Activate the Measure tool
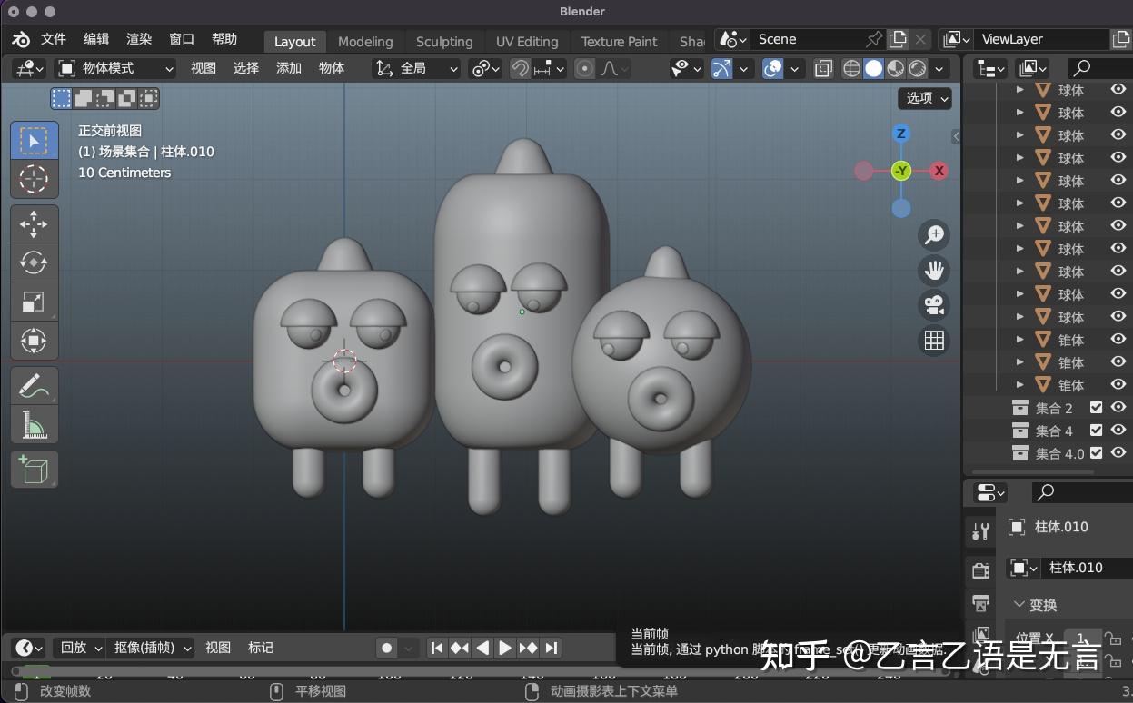1133x703 pixels. [34, 424]
